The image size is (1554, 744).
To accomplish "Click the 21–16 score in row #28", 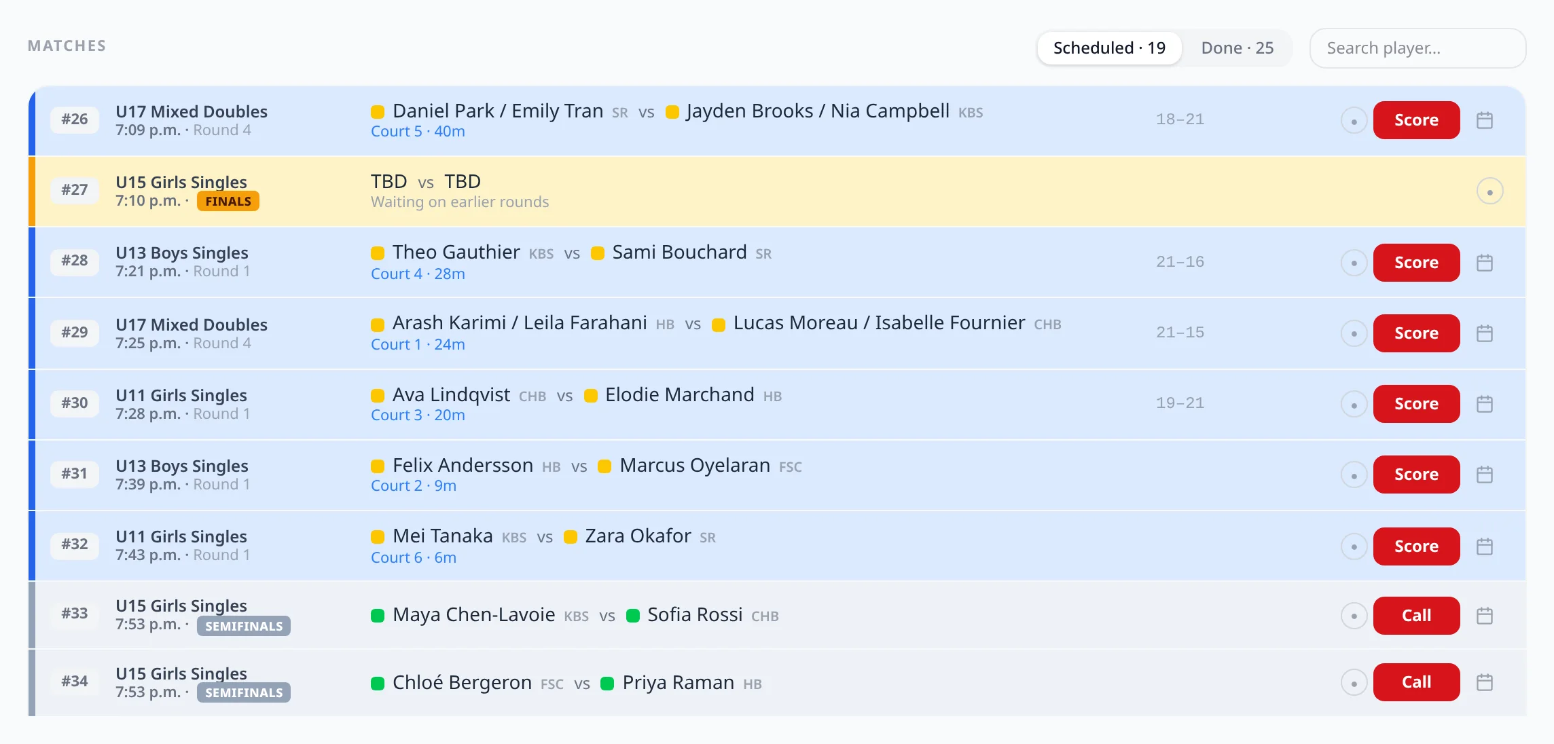I will click(1180, 262).
